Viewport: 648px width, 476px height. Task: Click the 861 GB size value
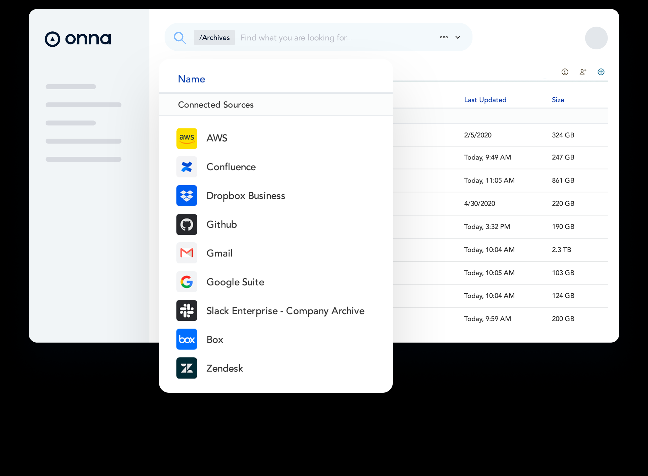point(563,180)
